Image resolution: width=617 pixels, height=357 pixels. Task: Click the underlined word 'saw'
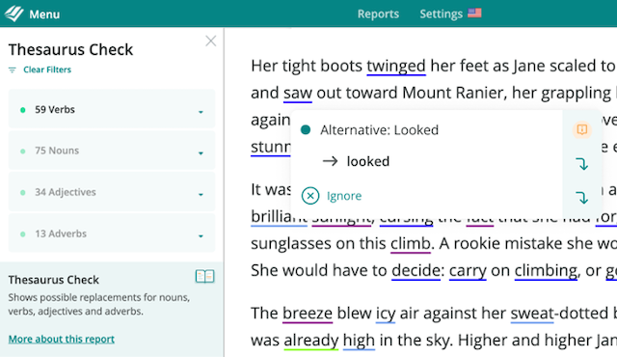298,94
